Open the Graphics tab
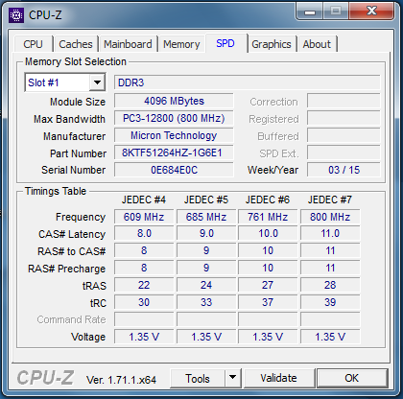403x399 pixels. click(x=272, y=44)
